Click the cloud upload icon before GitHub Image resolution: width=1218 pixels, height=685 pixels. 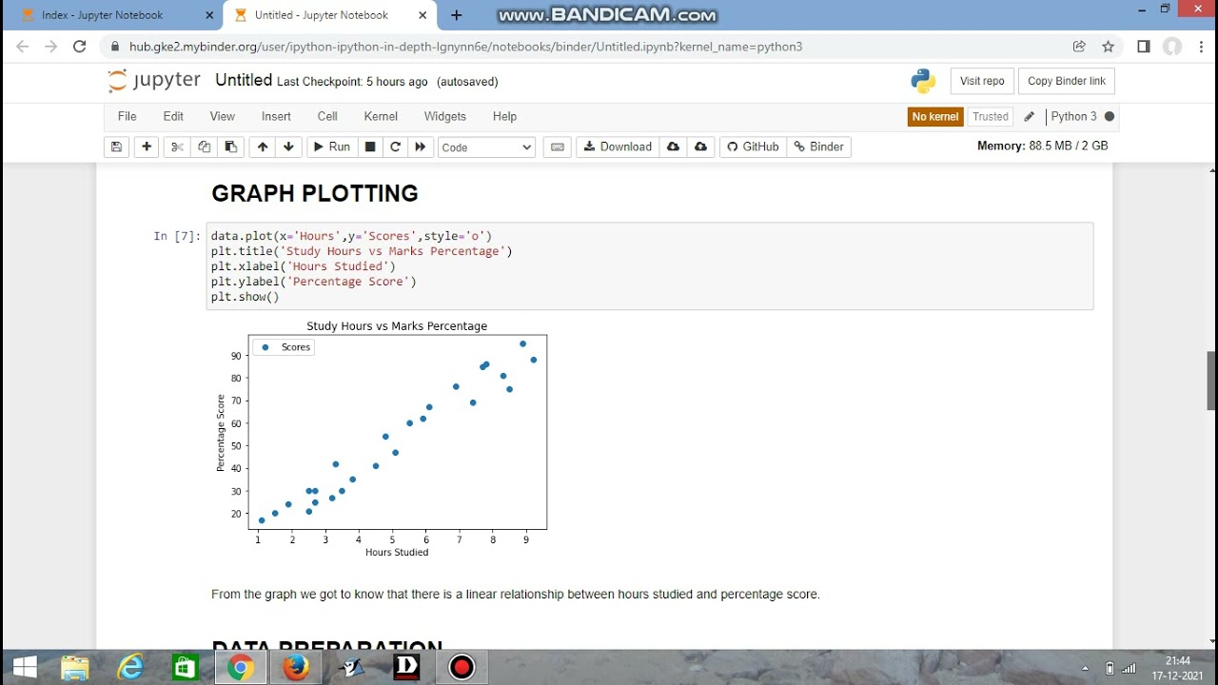tap(701, 147)
